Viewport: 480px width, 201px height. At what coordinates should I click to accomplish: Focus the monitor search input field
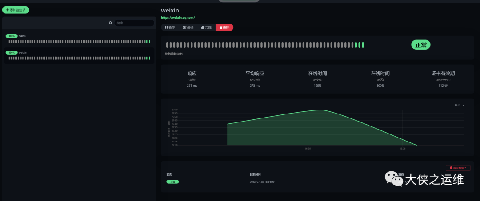point(134,23)
